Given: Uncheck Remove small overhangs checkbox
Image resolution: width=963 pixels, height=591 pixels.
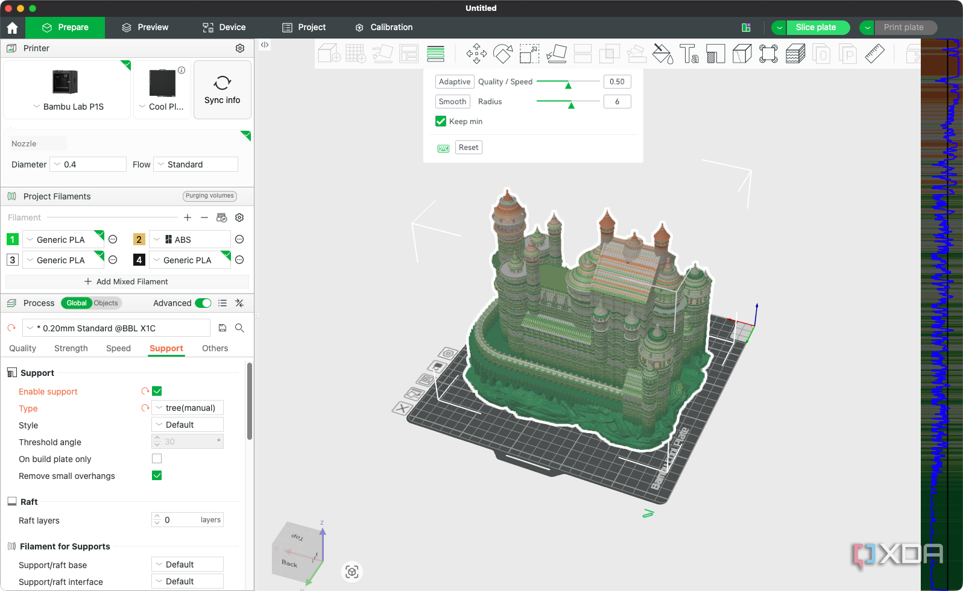Looking at the screenshot, I should [157, 475].
